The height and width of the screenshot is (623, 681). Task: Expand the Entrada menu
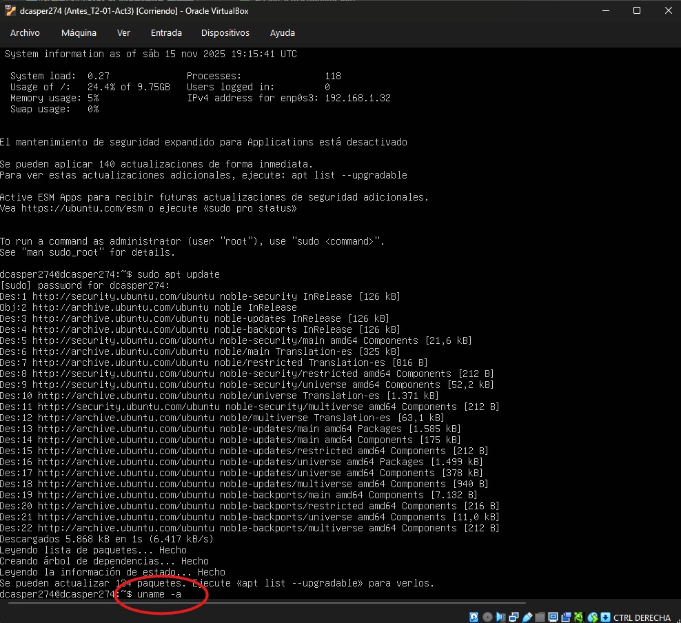click(166, 33)
